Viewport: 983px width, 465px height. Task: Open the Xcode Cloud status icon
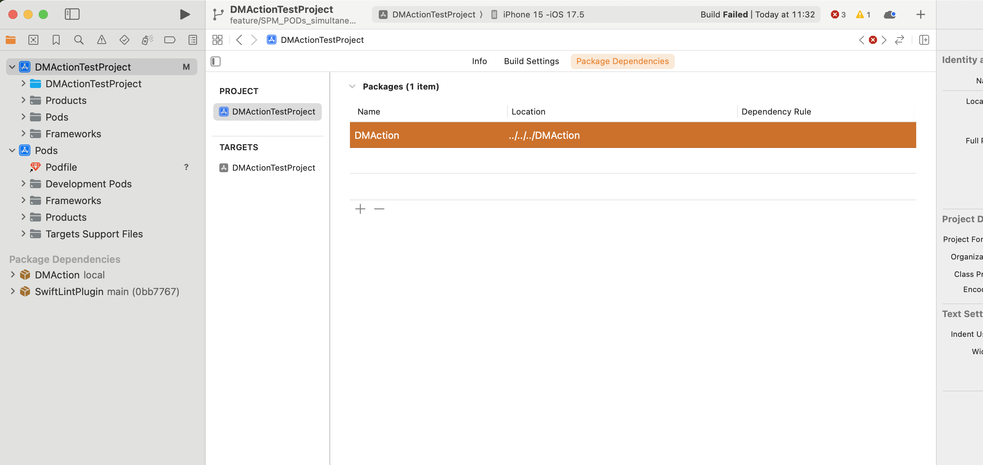tap(890, 14)
